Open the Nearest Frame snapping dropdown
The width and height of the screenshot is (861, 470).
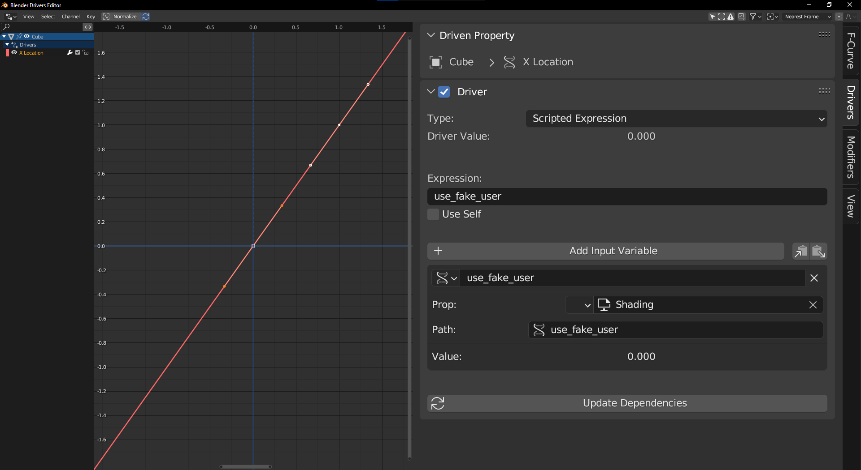click(x=807, y=17)
